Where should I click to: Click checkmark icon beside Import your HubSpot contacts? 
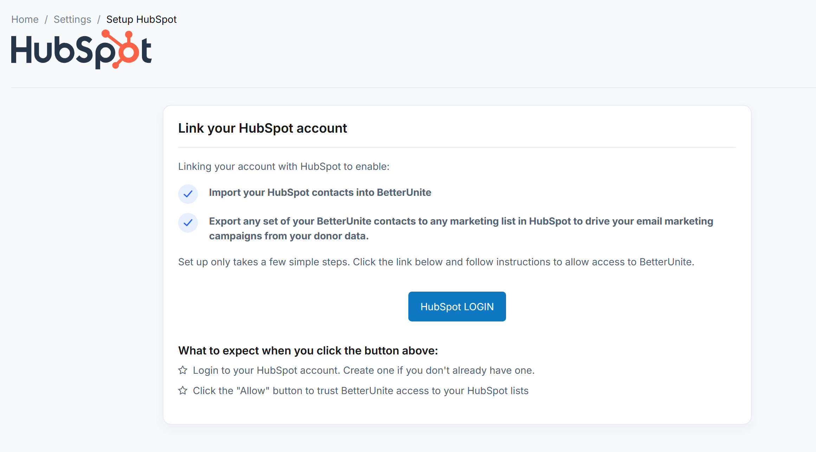click(188, 194)
